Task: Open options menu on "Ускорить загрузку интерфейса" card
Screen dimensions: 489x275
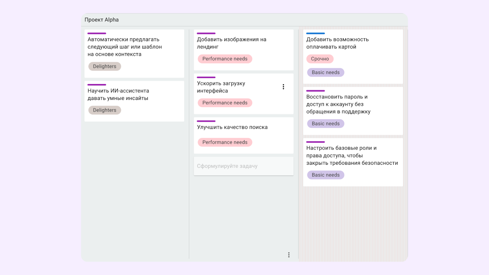Action: tap(283, 87)
